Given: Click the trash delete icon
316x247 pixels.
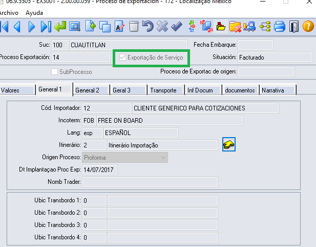Looking at the screenshot, I should [x=134, y=27].
